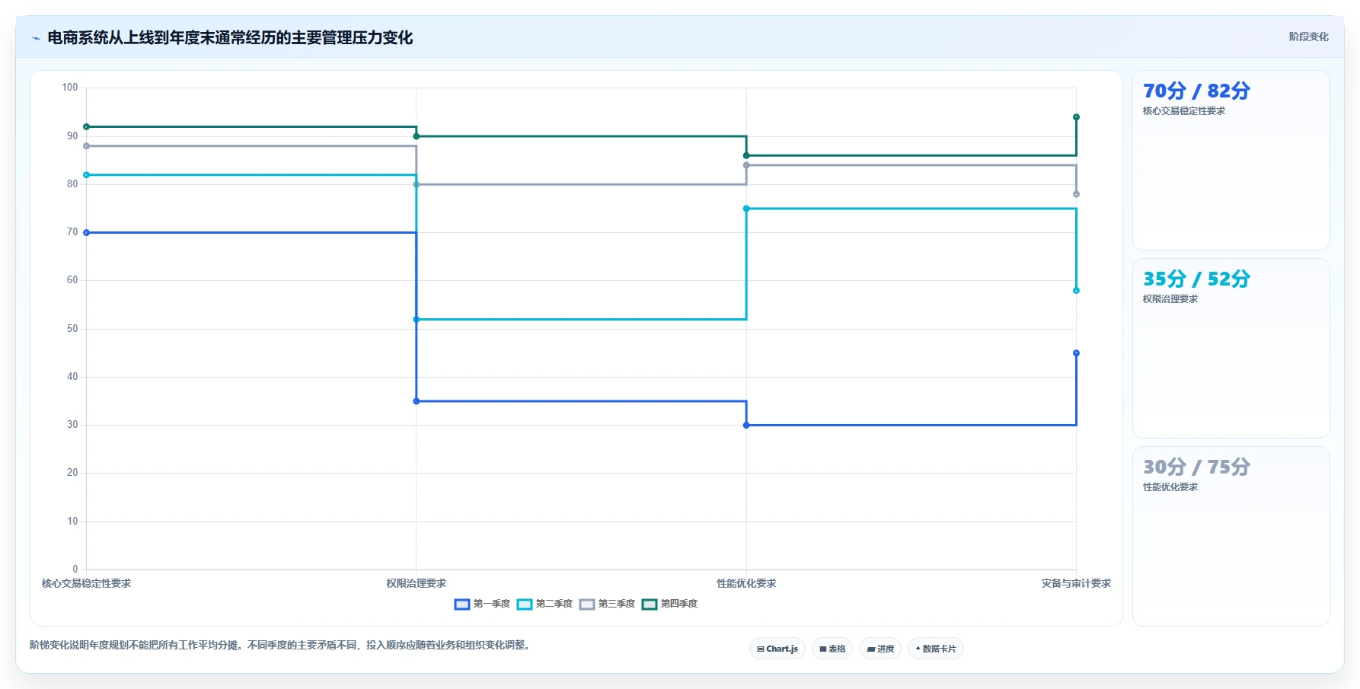Click 第二季度 point at value 58
1360x689 pixels.
[1076, 291]
